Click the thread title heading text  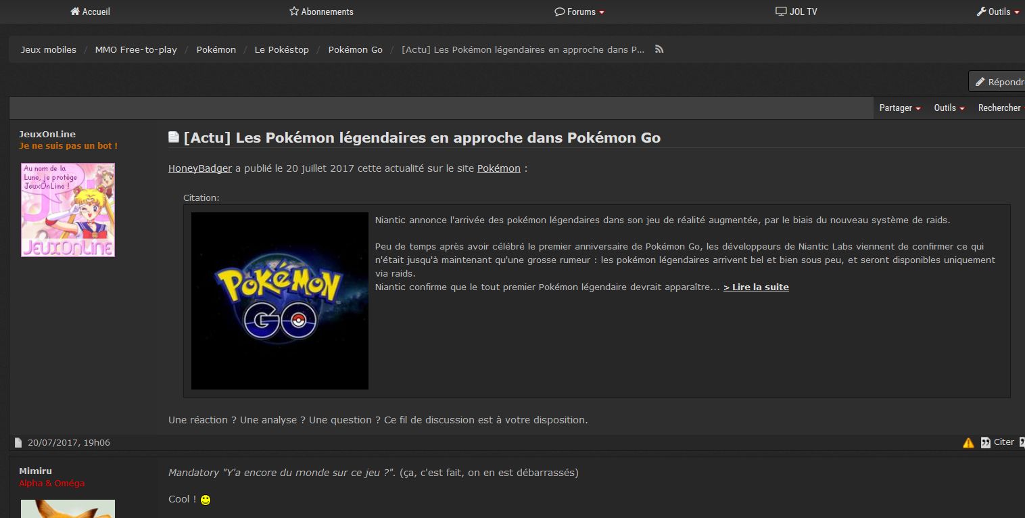pyautogui.click(x=422, y=138)
